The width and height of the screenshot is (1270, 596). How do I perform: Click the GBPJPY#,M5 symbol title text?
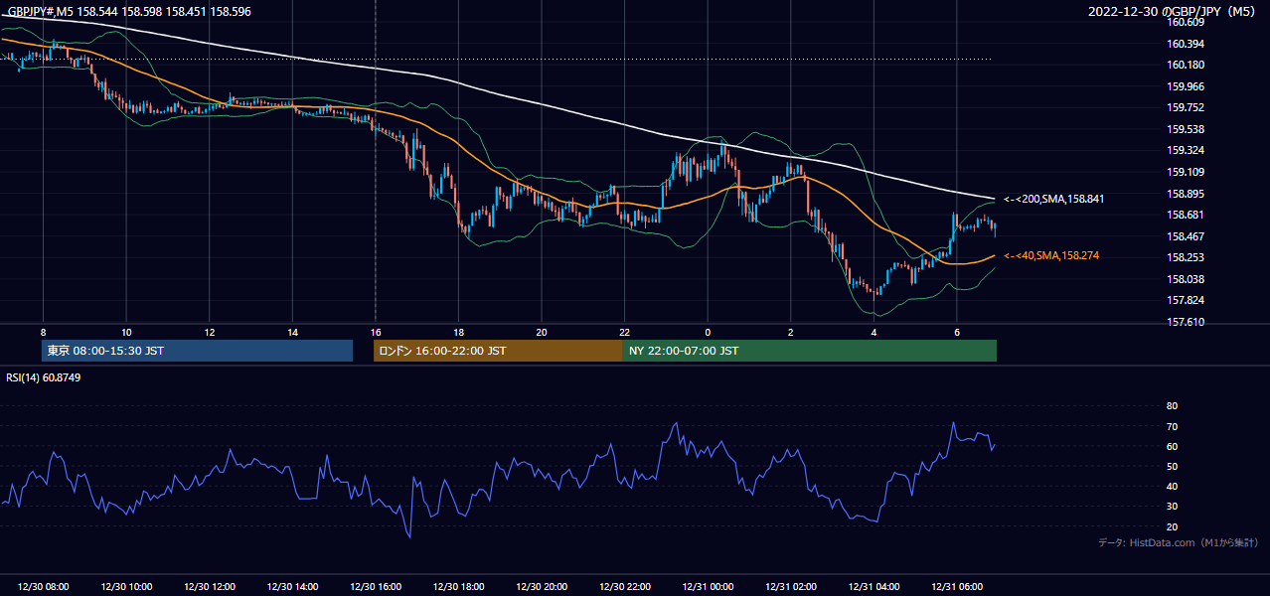pos(127,12)
